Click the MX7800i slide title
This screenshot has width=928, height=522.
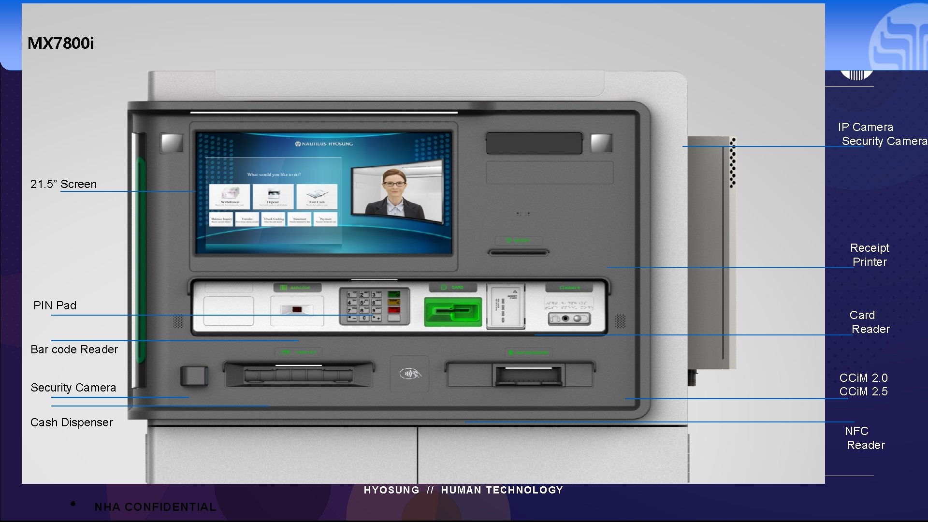61,43
